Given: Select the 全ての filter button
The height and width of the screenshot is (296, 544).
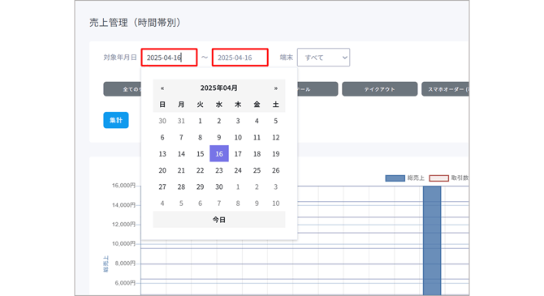Looking at the screenshot, I should [x=123, y=89].
